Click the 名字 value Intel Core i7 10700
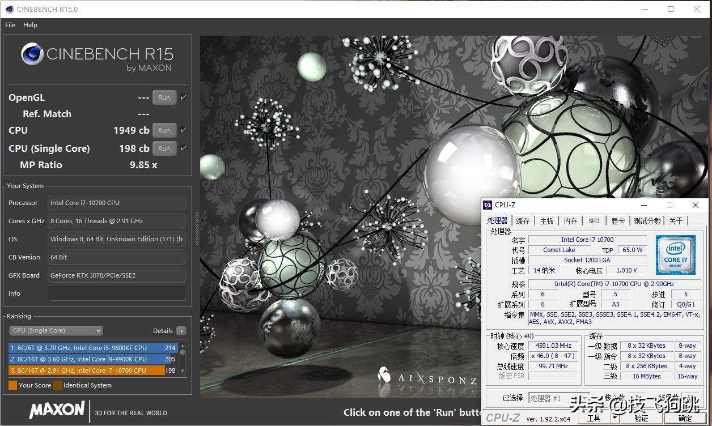The width and height of the screenshot is (712, 426). coord(587,240)
